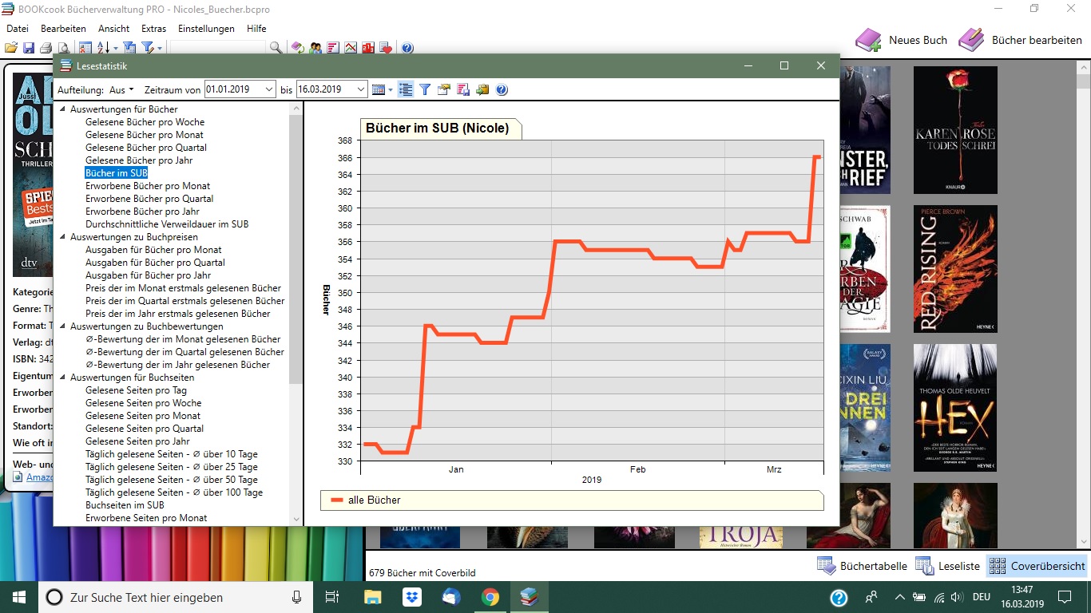Image resolution: width=1091 pixels, height=613 pixels.
Task: Click the calendar icon next to the end date
Action: (379, 89)
